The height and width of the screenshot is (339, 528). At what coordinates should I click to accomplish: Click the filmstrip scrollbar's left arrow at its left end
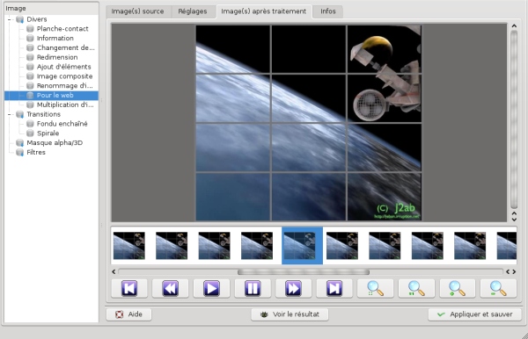pyautogui.click(x=114, y=271)
